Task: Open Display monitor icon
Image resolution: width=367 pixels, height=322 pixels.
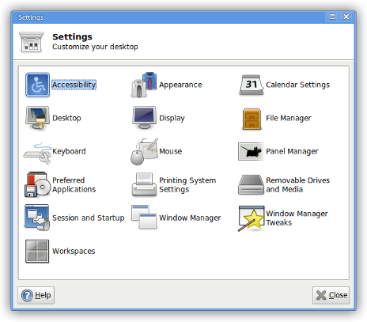Action: click(144, 118)
